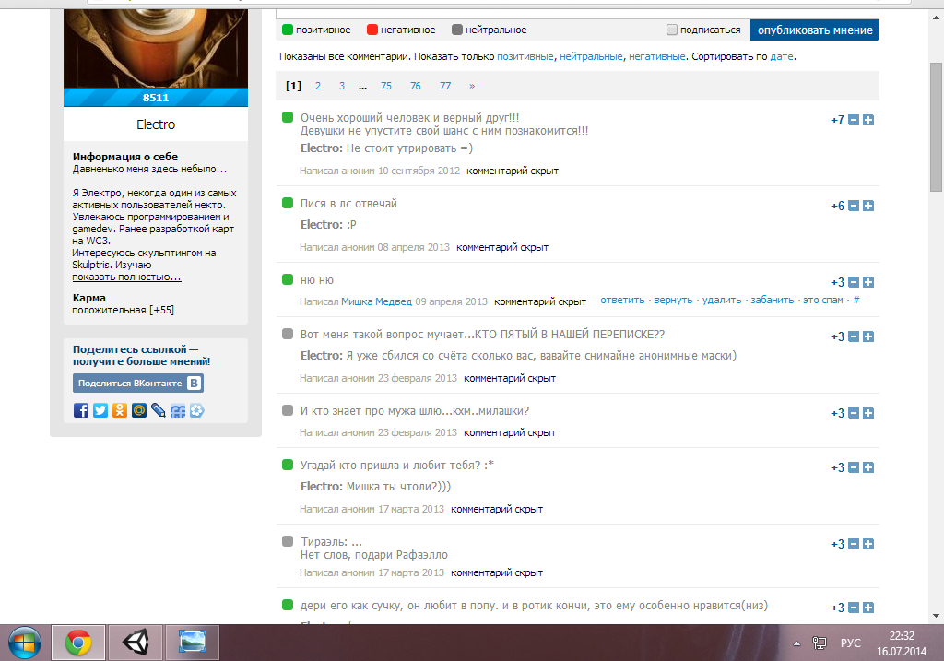Open pagination ellipsis between 3 and 75
This screenshot has height=661, width=944.
(x=362, y=86)
